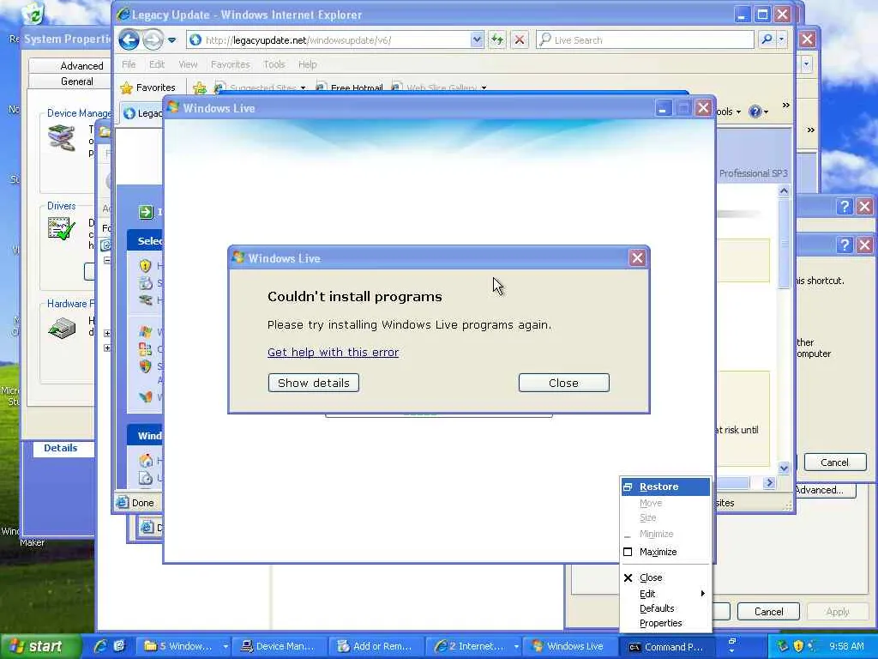
Task: Select Properties in the context menu
Action: [665, 623]
